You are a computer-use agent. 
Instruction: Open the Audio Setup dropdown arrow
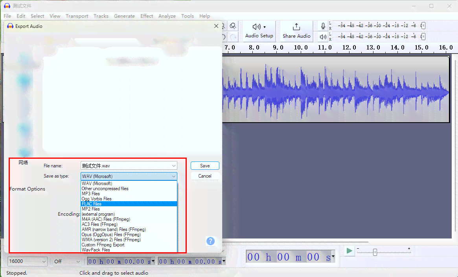(x=265, y=27)
